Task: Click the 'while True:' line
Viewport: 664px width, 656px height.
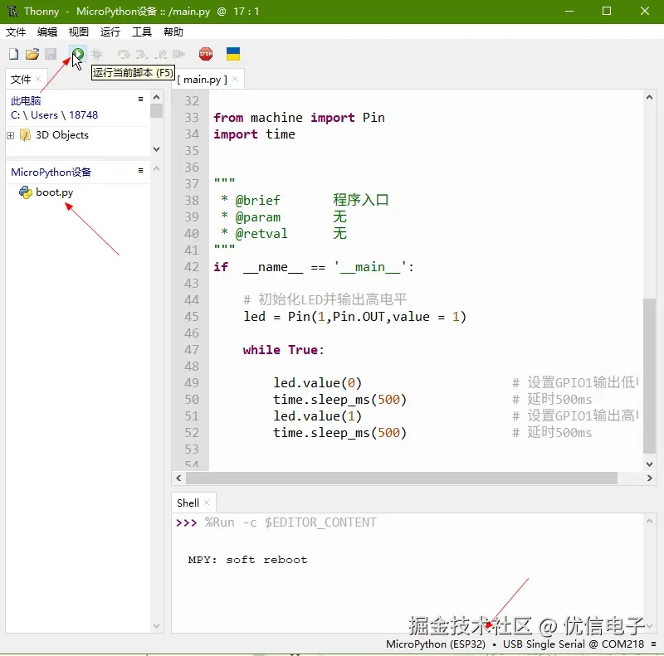Action: pos(284,350)
